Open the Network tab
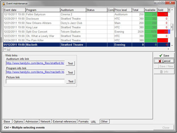The height and width of the screenshot is (133, 177). (45, 121)
